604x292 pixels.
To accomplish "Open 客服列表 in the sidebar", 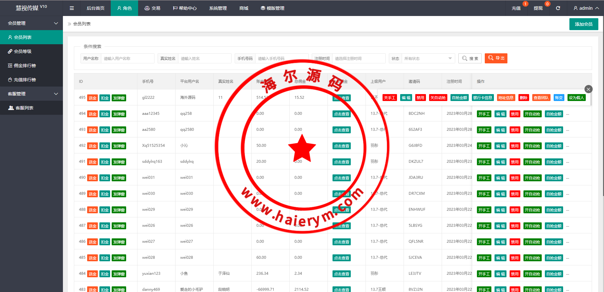I will (25, 108).
